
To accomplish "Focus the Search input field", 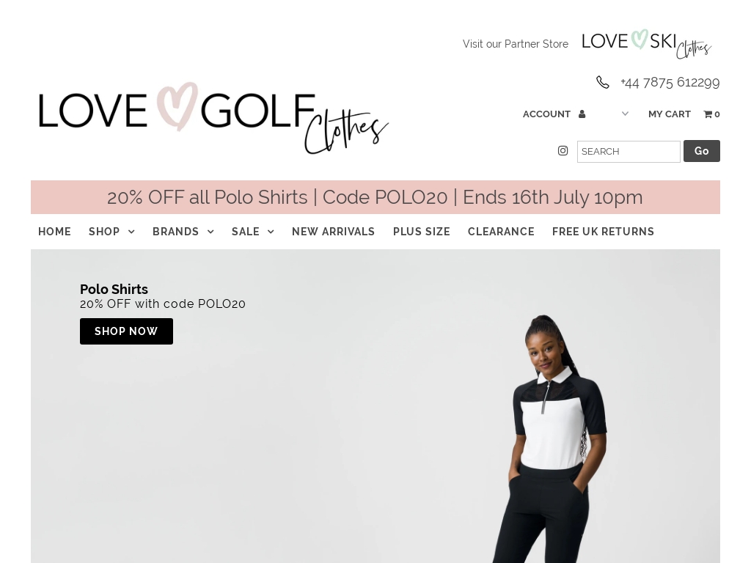I will (629, 151).
